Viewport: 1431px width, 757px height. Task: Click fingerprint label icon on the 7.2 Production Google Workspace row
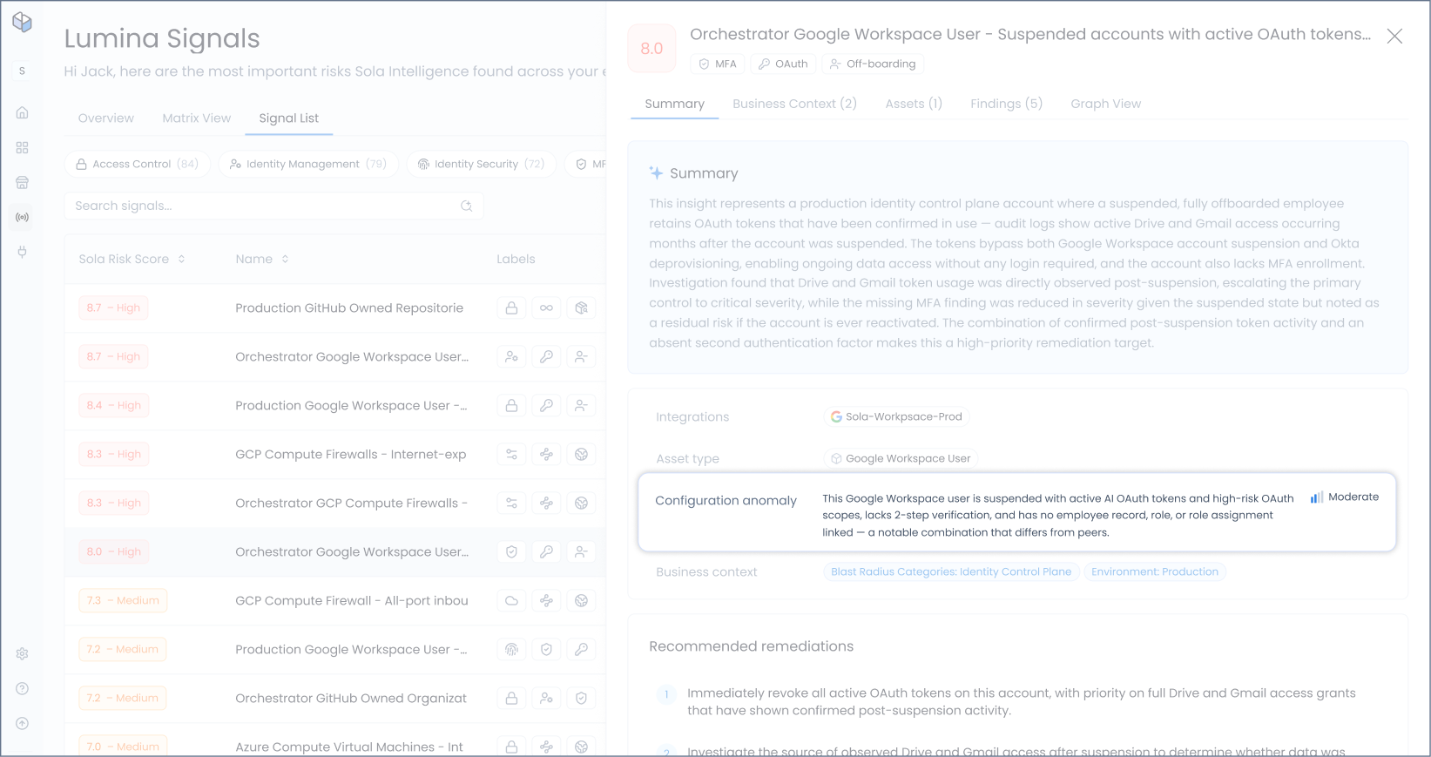click(x=512, y=649)
